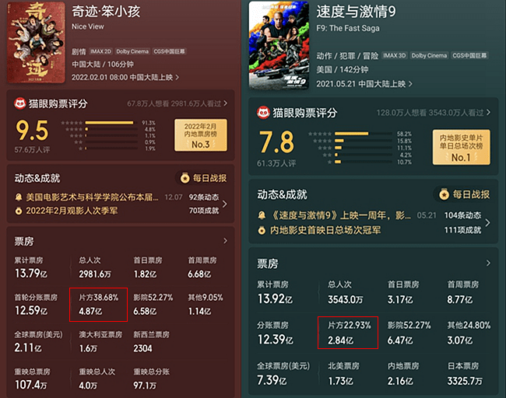Expand the 92条动态 70项成就 chevron
Image resolution: width=506 pixels, height=398 pixels.
coord(225,204)
